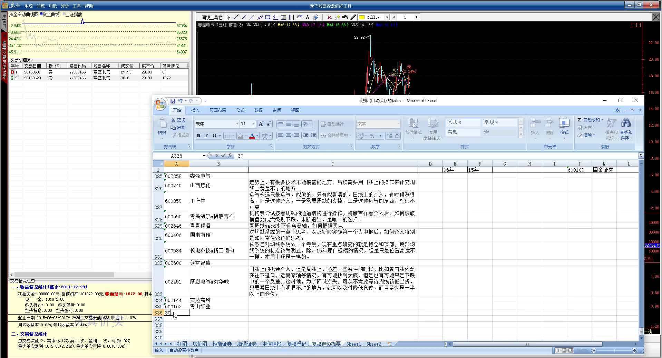Switch to the 插入 ribbon tab
662x358 pixels.
pyautogui.click(x=195, y=110)
